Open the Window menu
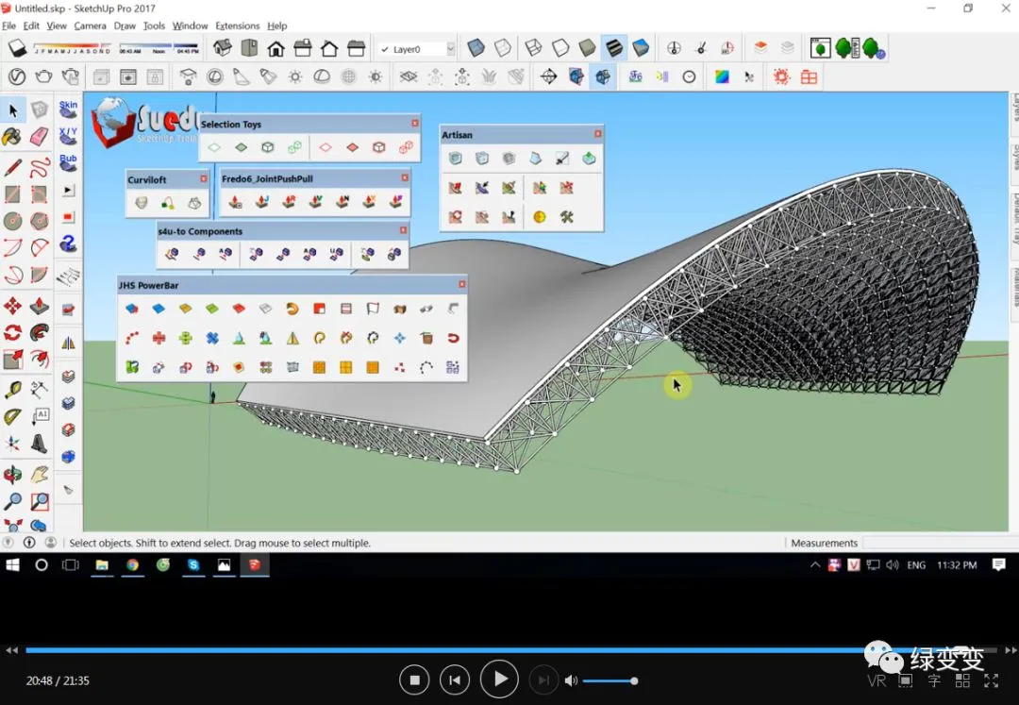 pyautogui.click(x=190, y=25)
